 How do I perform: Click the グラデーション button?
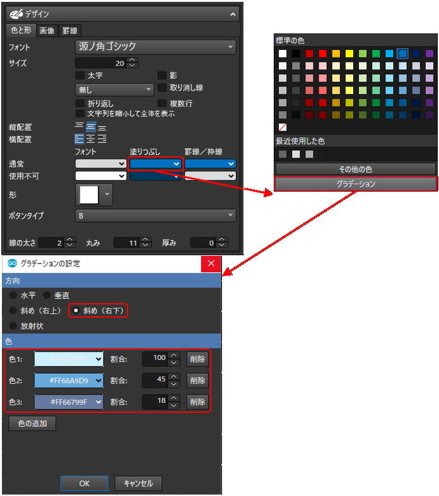pyautogui.click(x=356, y=184)
